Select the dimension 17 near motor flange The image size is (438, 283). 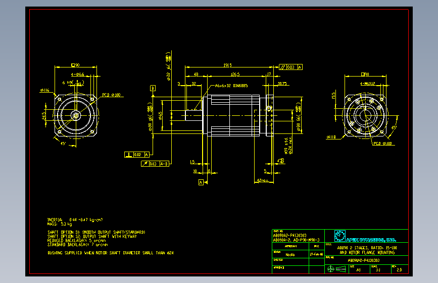(269, 75)
